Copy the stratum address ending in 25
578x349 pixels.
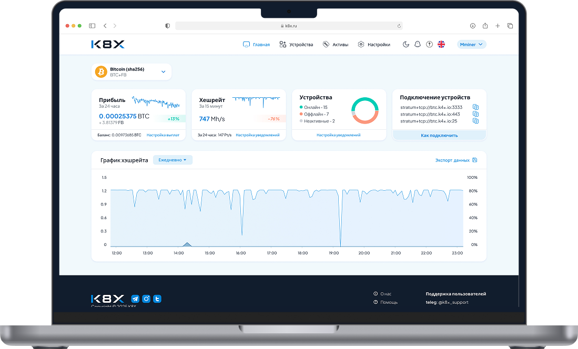[475, 121]
